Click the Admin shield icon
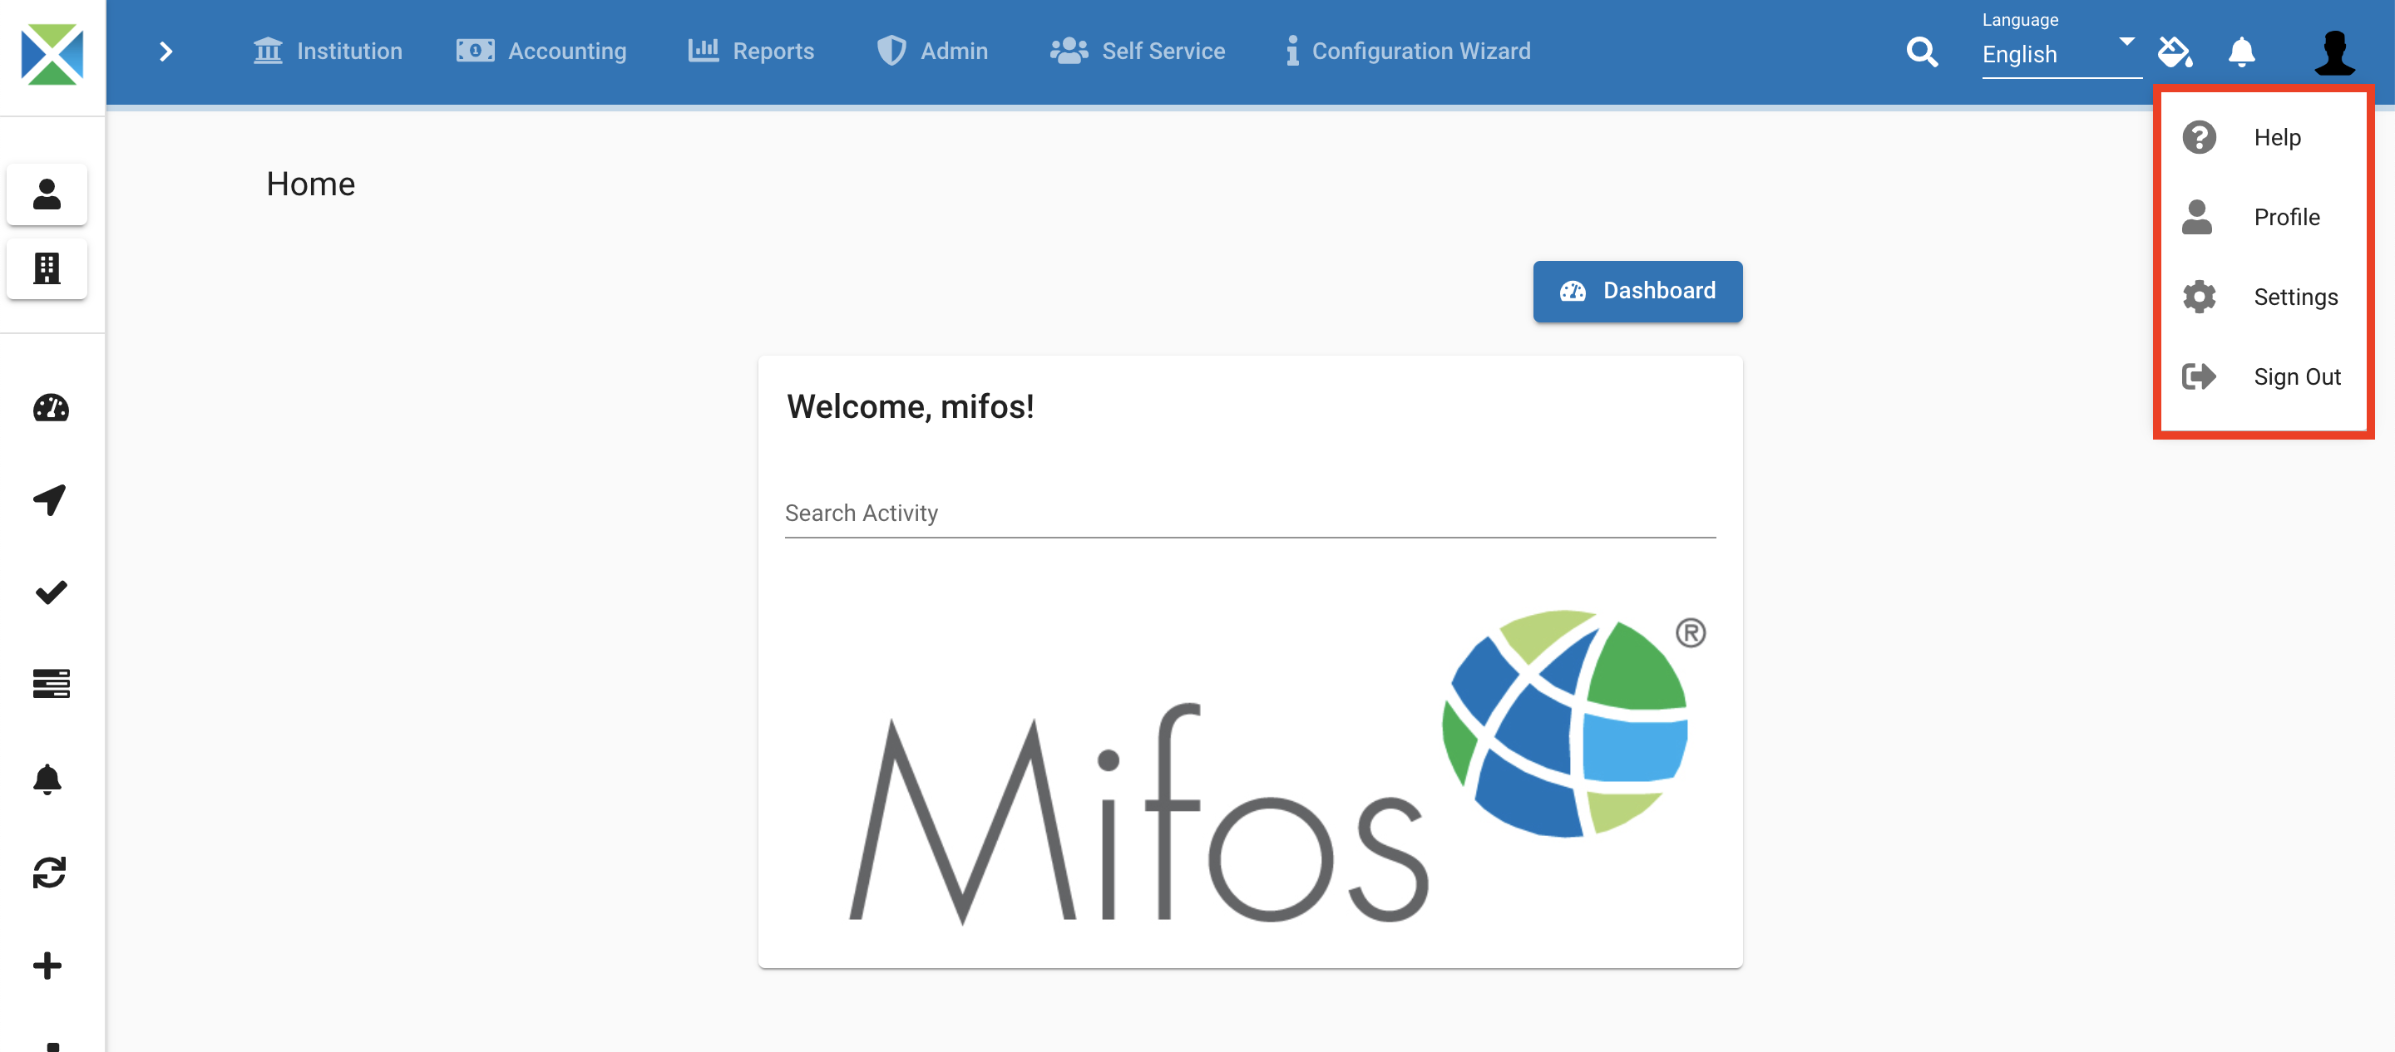The height and width of the screenshot is (1052, 2395). click(x=891, y=50)
